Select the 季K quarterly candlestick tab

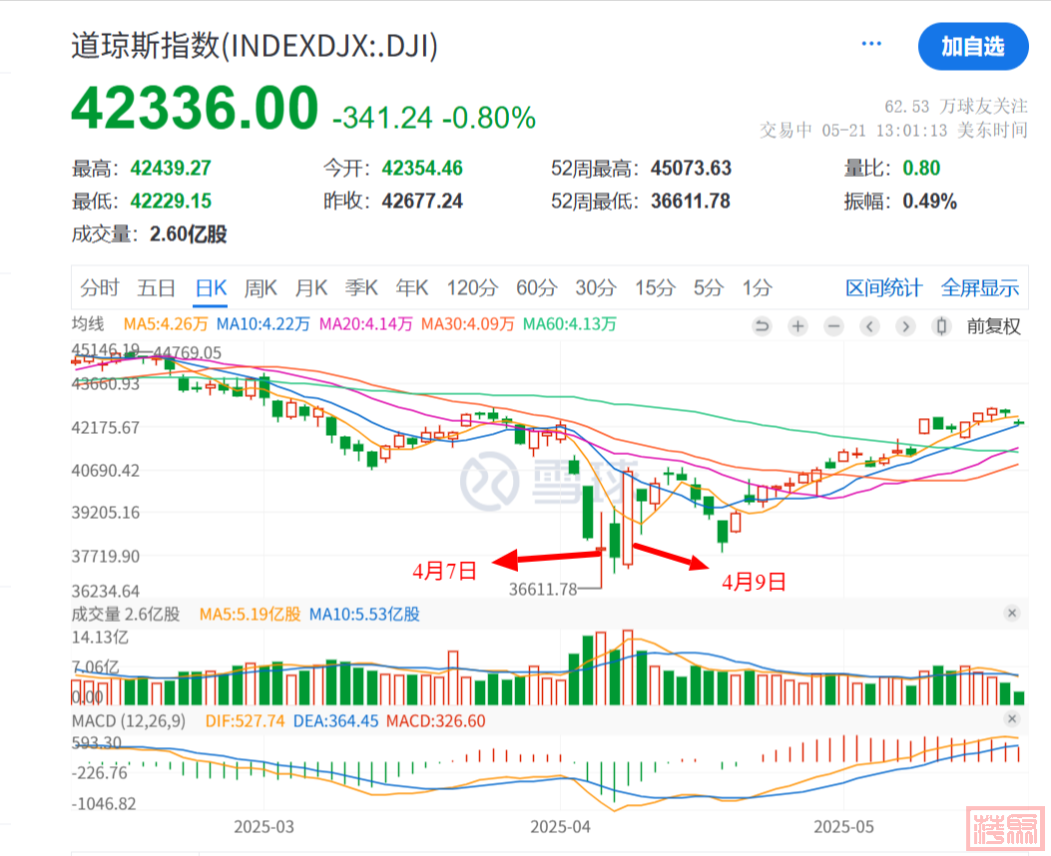click(361, 288)
